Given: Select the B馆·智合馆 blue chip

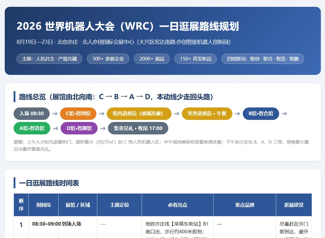Looking at the screenshot, I should tap(261, 113).
